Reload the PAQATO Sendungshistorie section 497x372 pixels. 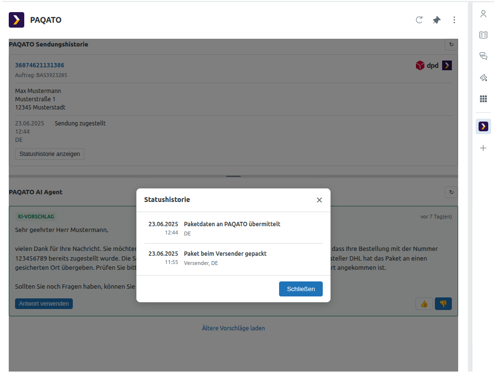tap(451, 45)
